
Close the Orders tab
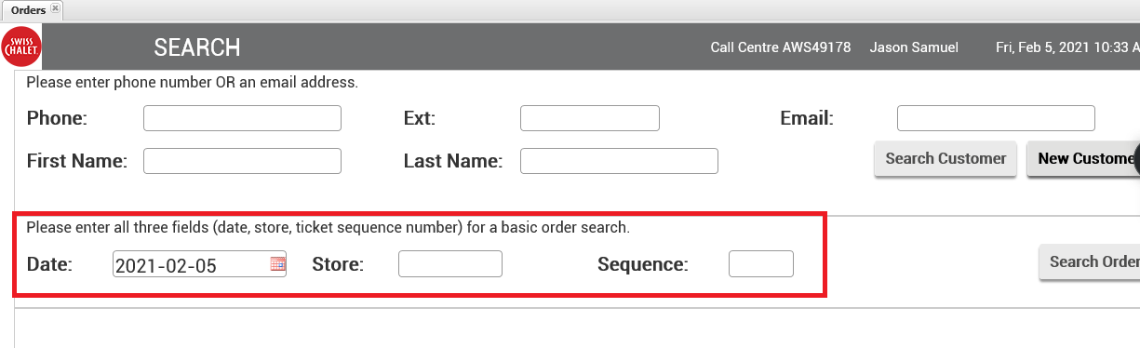[55, 8]
